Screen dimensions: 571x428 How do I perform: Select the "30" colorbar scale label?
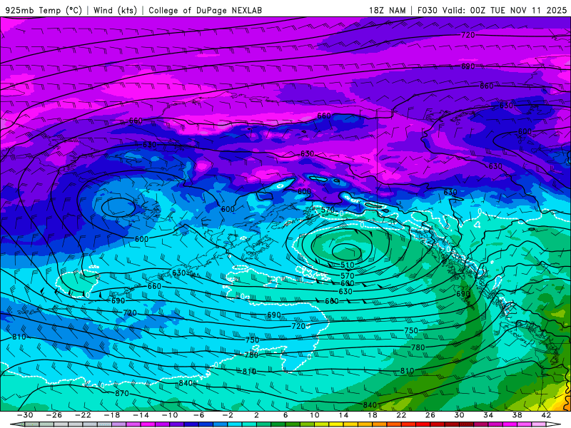pos(459,415)
